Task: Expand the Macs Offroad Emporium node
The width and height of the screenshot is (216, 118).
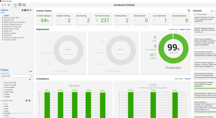Action: tap(3, 24)
